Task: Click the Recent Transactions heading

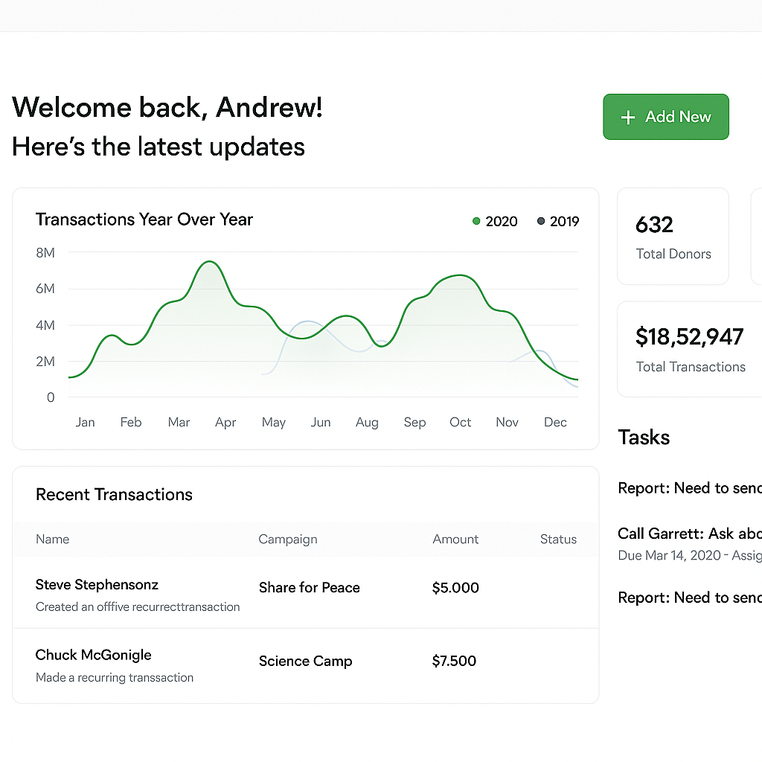Action: (x=114, y=494)
